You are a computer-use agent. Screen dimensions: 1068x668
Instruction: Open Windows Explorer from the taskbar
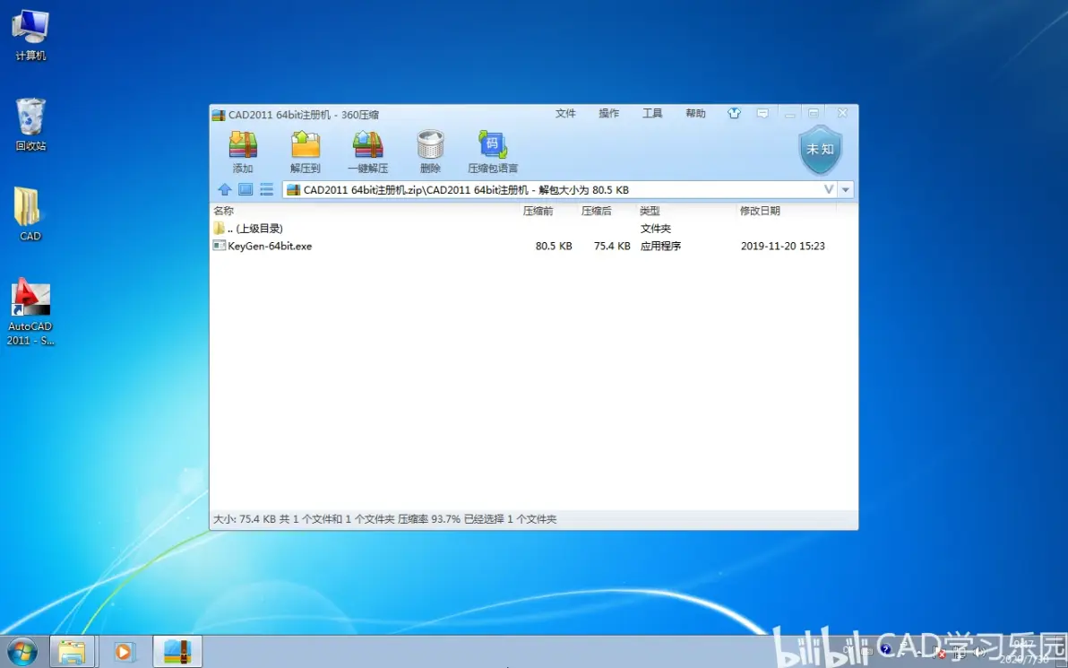click(x=72, y=652)
